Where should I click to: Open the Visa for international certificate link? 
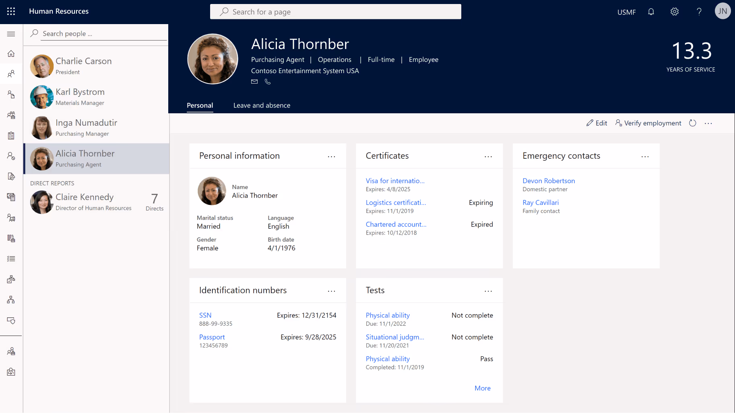coord(395,181)
